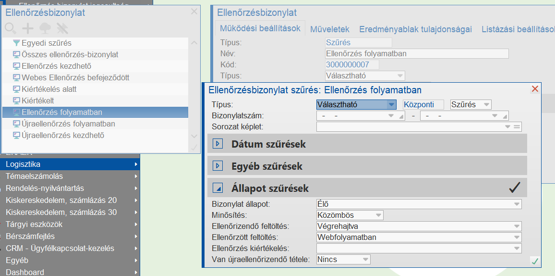
Task: Close the left Ellenőrzésbizonylat list panel
Action: click(x=194, y=12)
